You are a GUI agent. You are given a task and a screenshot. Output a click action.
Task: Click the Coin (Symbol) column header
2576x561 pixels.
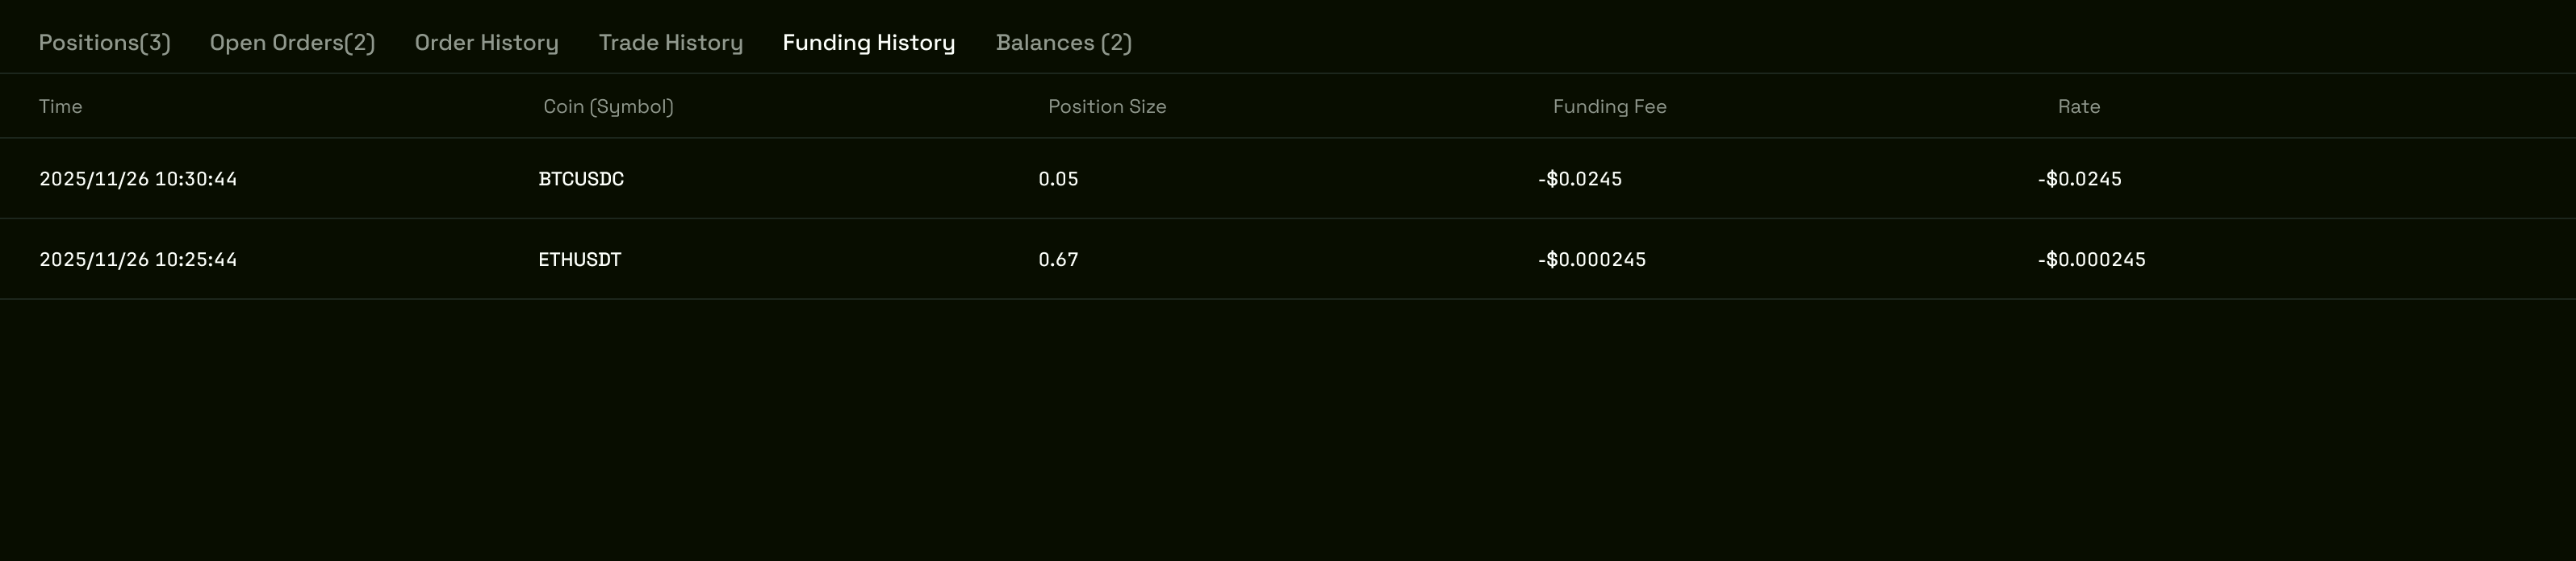click(x=608, y=107)
